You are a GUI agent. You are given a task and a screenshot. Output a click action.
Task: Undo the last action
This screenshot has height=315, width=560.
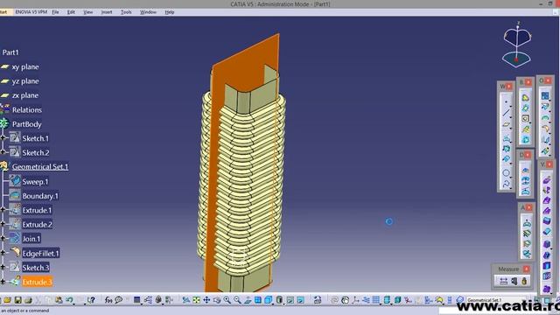tap(69, 300)
